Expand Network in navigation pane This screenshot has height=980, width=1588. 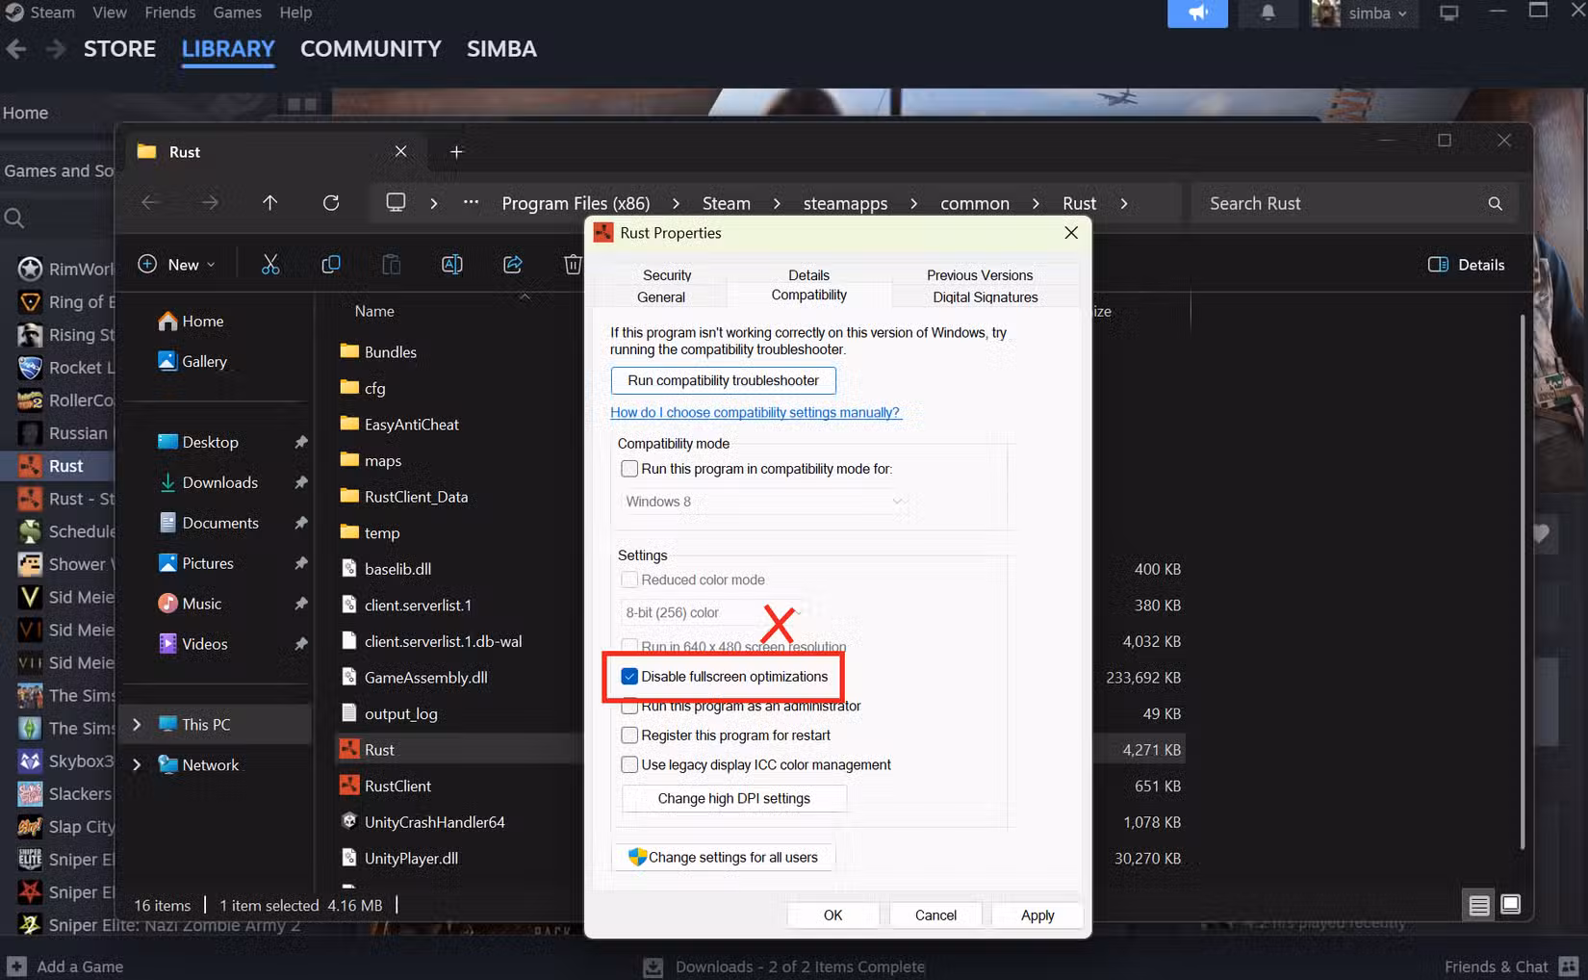click(137, 765)
